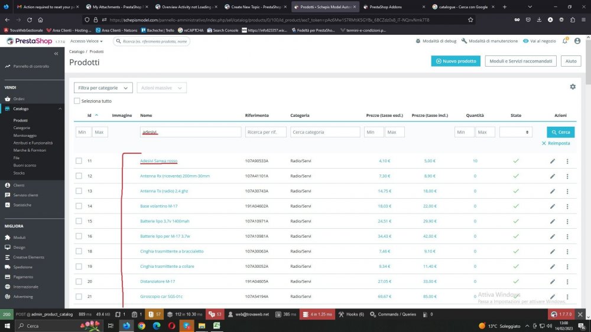The height and width of the screenshot is (332, 591).
Task: Click notifications bell icon in header
Action: [x=565, y=41]
